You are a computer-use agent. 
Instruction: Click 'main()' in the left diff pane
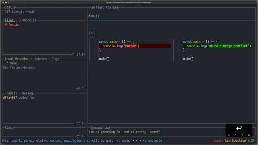[104, 59]
